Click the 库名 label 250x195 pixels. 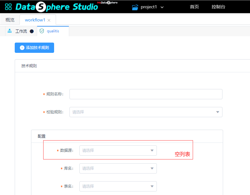(69, 168)
